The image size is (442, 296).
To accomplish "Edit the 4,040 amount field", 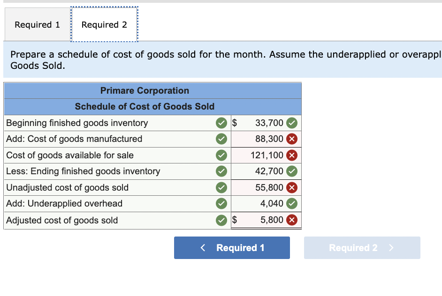I will pyautogui.click(x=266, y=204).
